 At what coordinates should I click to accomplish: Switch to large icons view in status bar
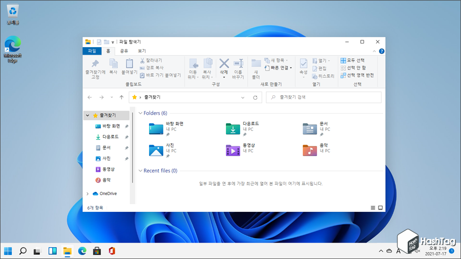(x=380, y=208)
